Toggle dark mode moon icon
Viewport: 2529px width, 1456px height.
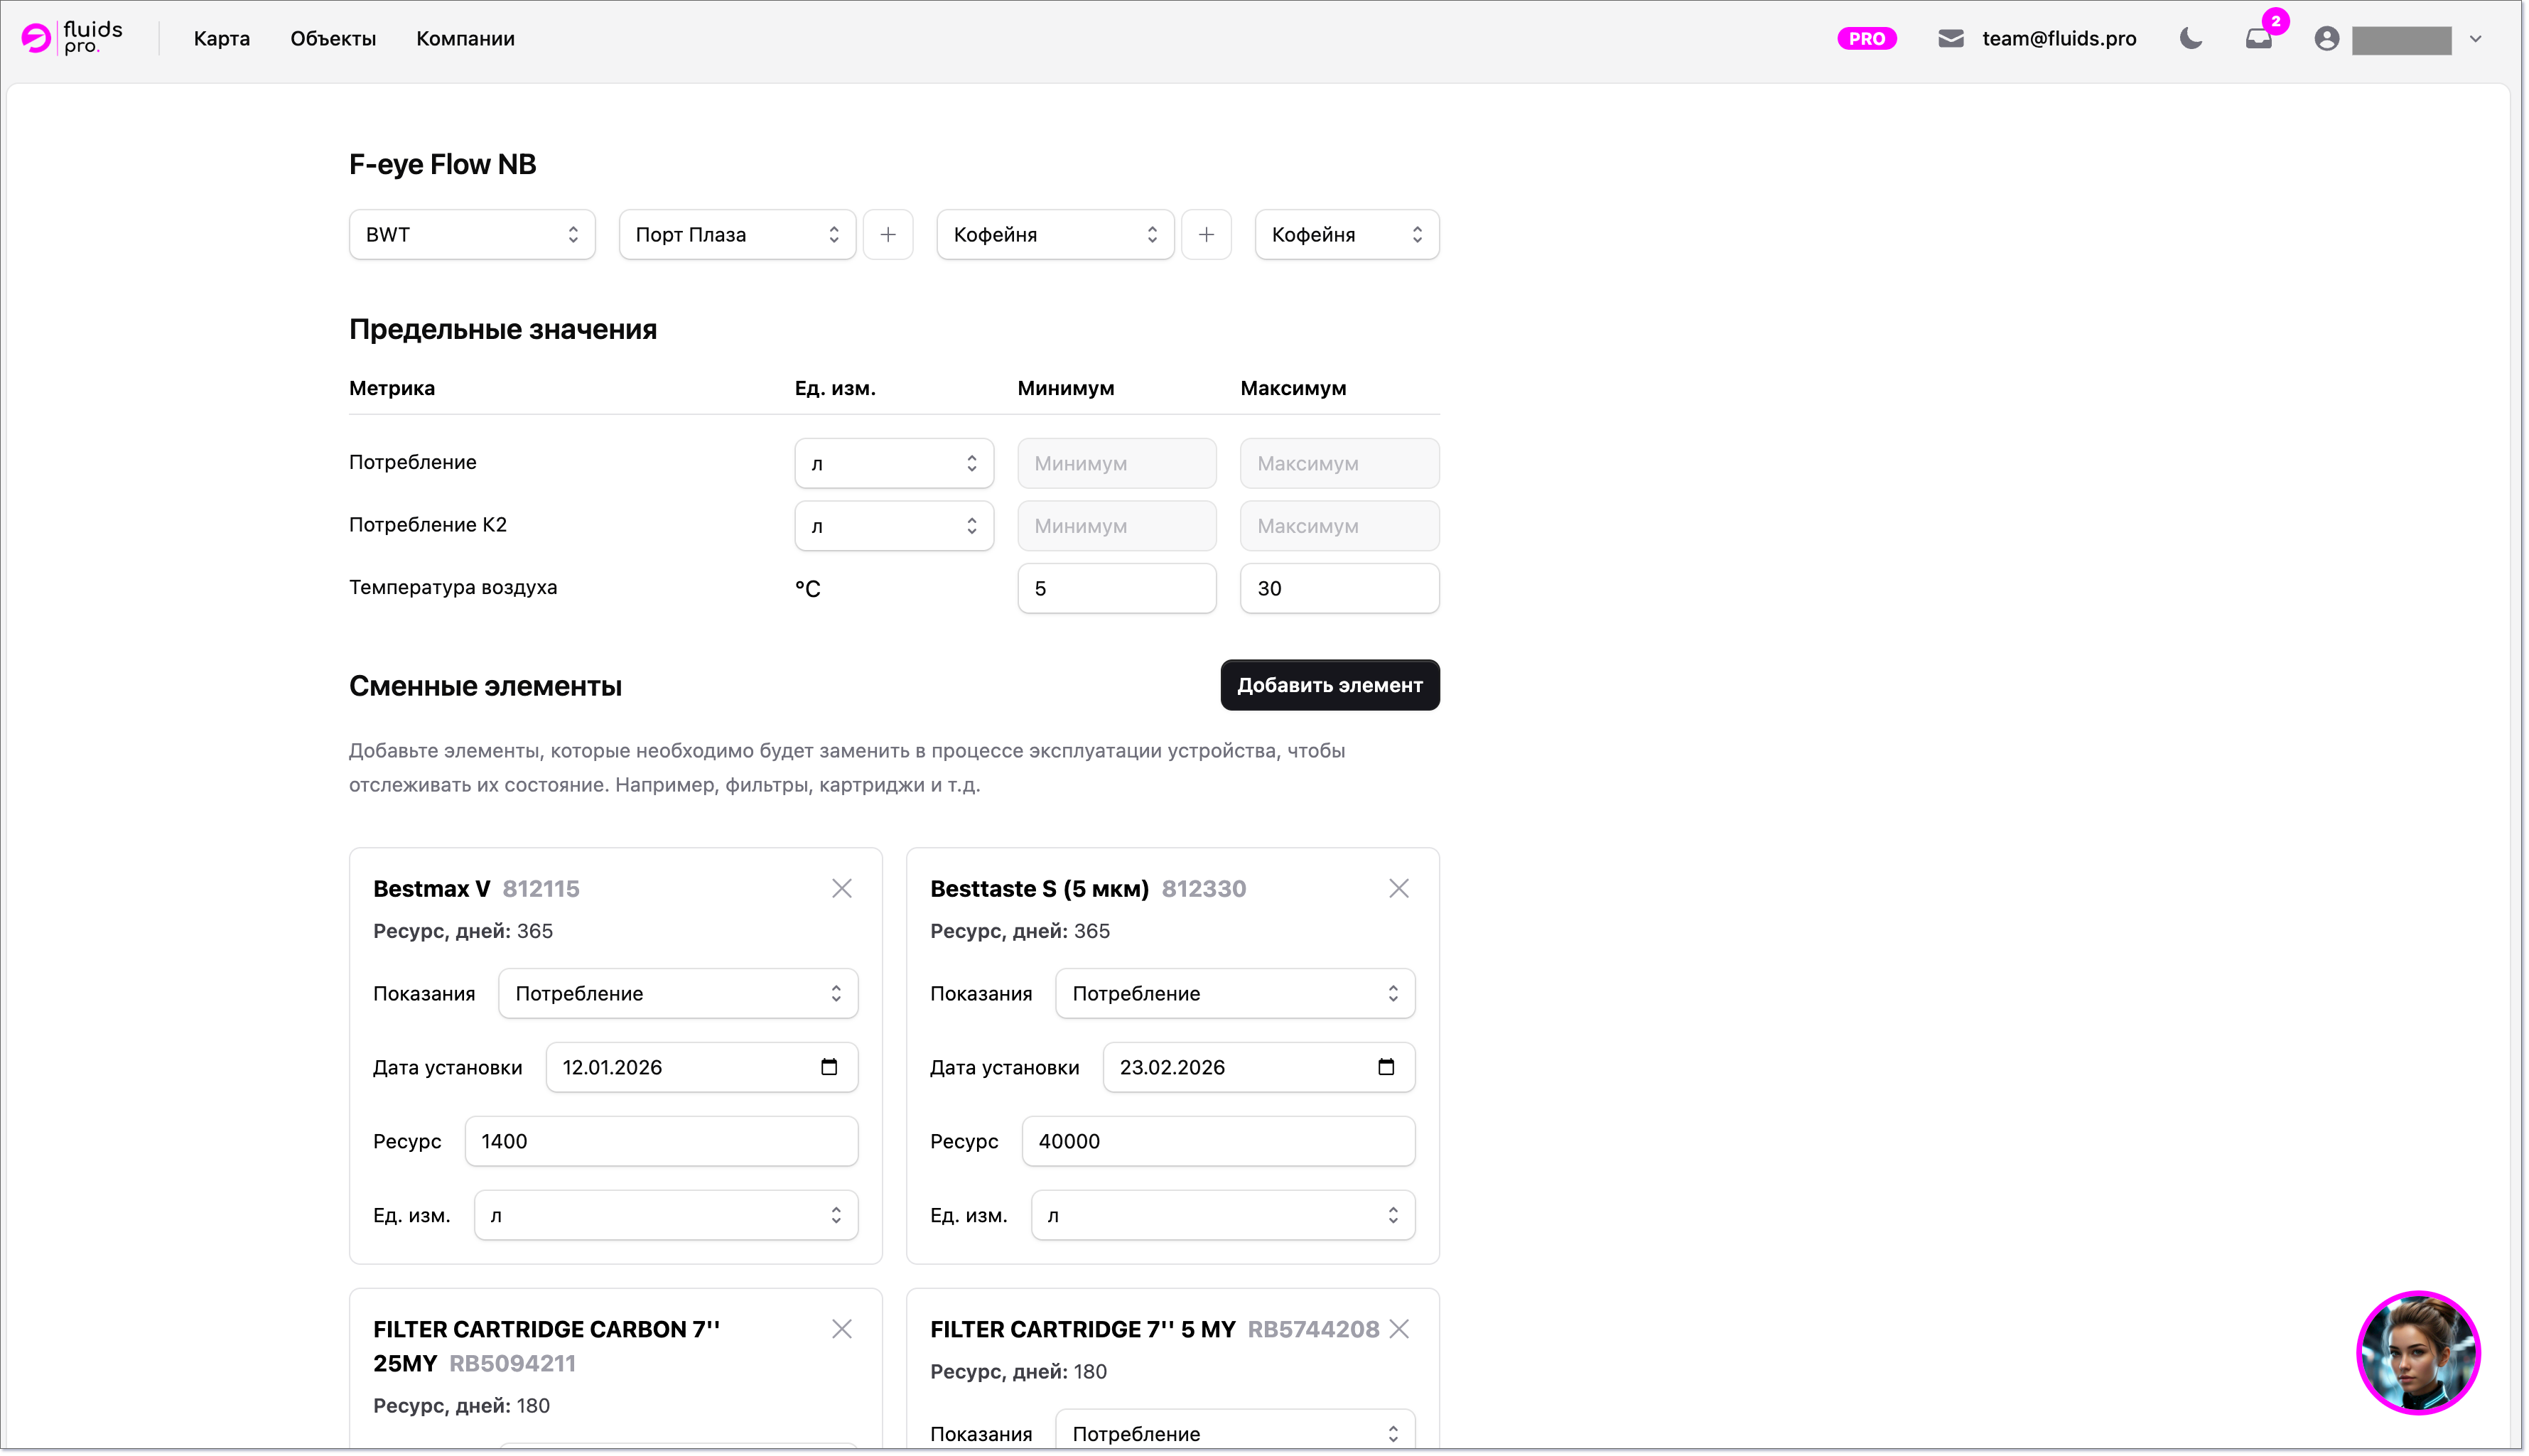pos(2190,39)
